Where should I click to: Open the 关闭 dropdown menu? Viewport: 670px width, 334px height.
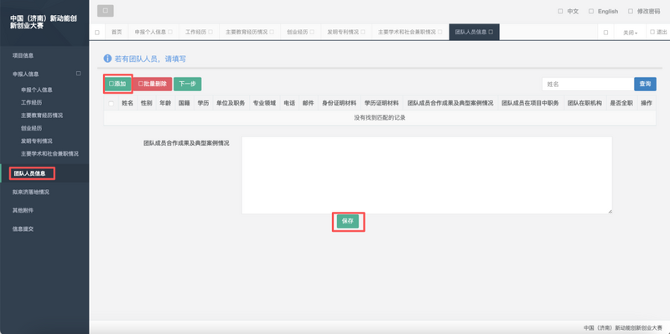coord(630,33)
